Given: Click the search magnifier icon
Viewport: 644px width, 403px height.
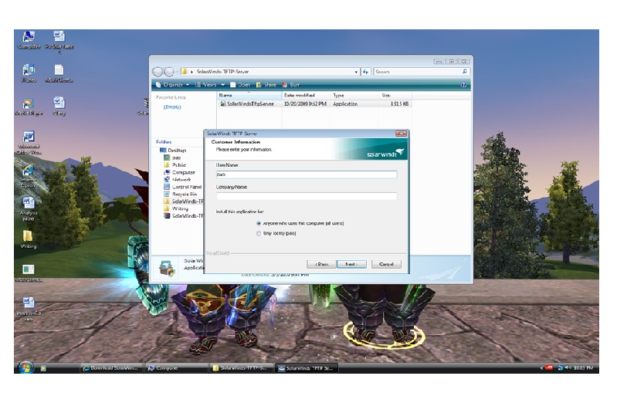Looking at the screenshot, I should (x=465, y=72).
